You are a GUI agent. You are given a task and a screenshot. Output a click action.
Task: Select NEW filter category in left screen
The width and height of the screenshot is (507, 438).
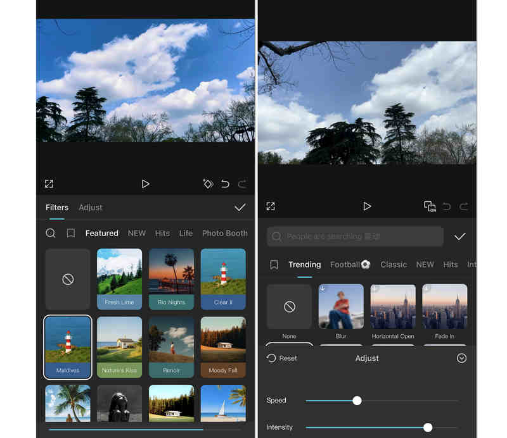coord(136,233)
